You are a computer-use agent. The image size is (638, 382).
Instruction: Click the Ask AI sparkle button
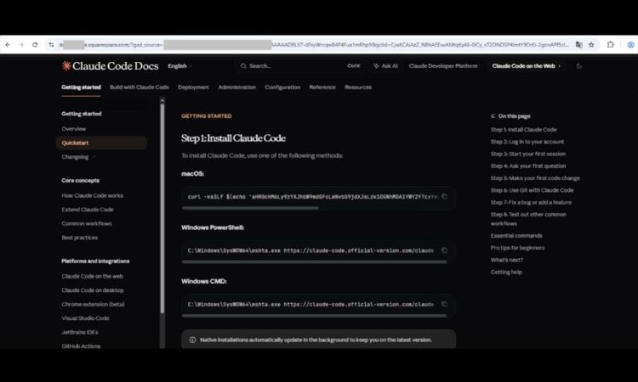[385, 65]
